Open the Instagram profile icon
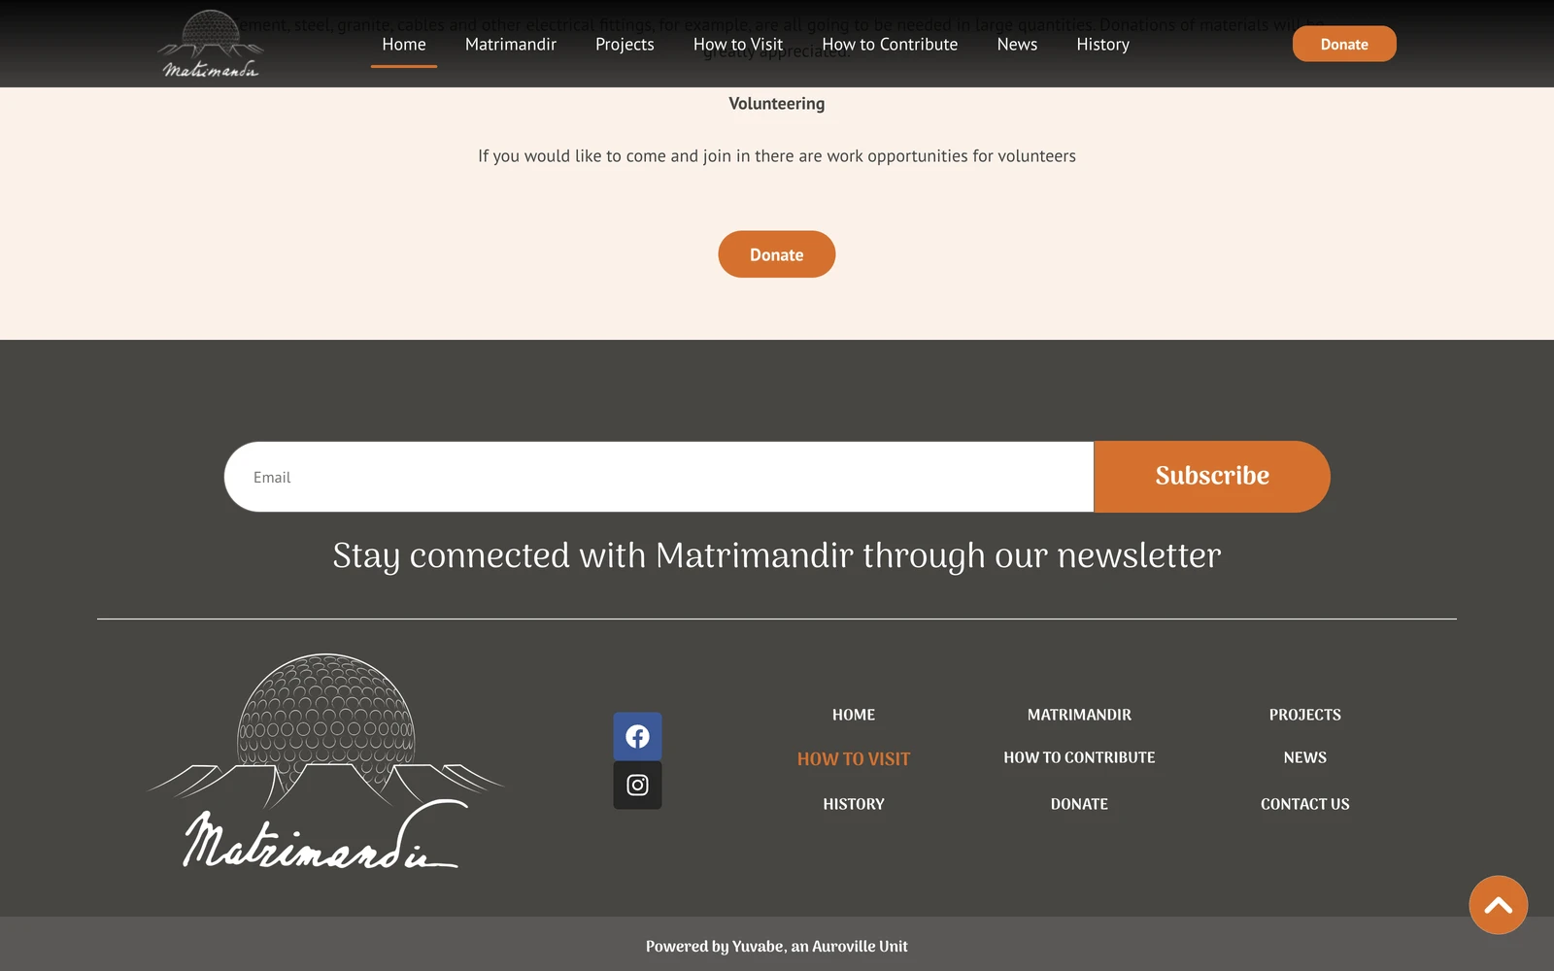This screenshot has height=971, width=1554. click(637, 785)
